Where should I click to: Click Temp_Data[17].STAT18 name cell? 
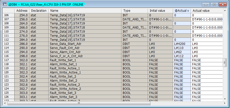point(85,19)
